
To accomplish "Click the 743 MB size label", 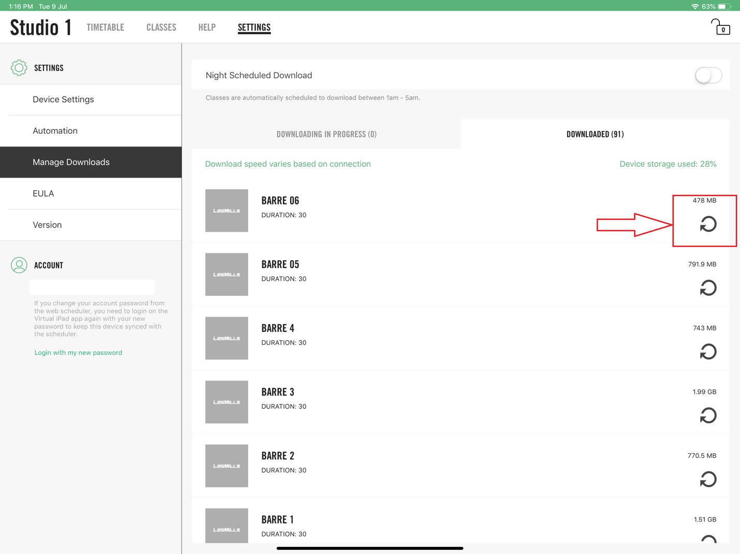I will [x=704, y=328].
